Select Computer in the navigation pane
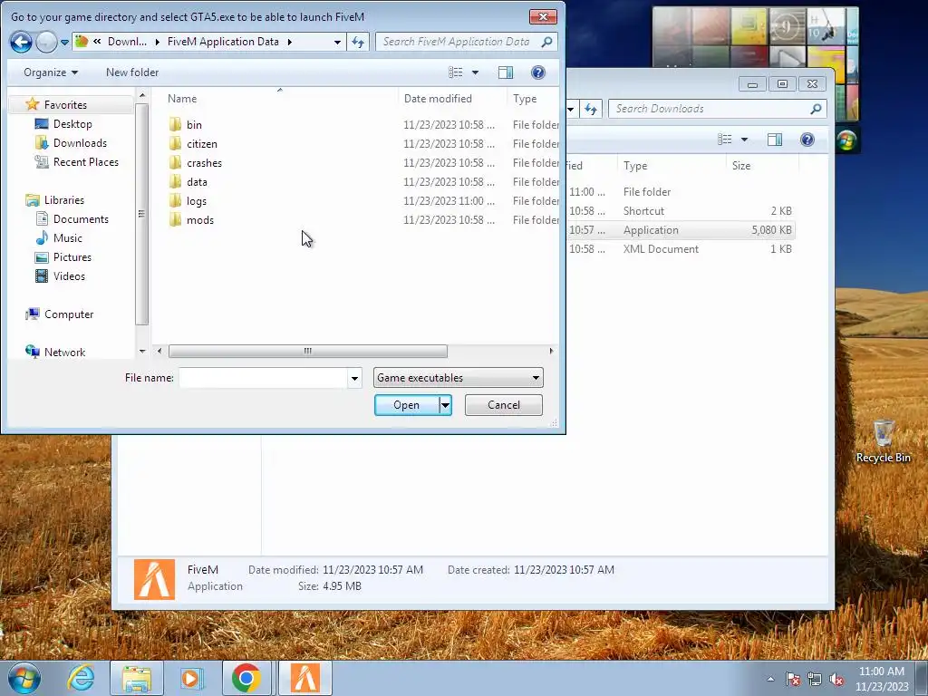 [x=69, y=314]
